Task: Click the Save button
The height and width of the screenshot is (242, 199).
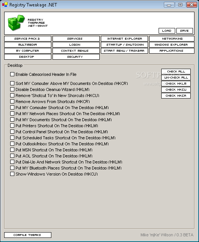Action: tap(185, 31)
